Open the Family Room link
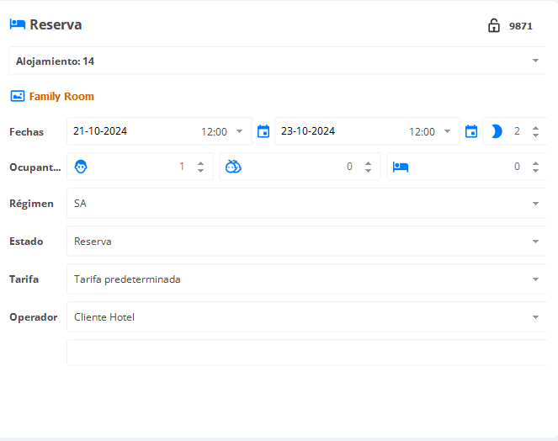The height and width of the screenshot is (441, 558). click(61, 96)
